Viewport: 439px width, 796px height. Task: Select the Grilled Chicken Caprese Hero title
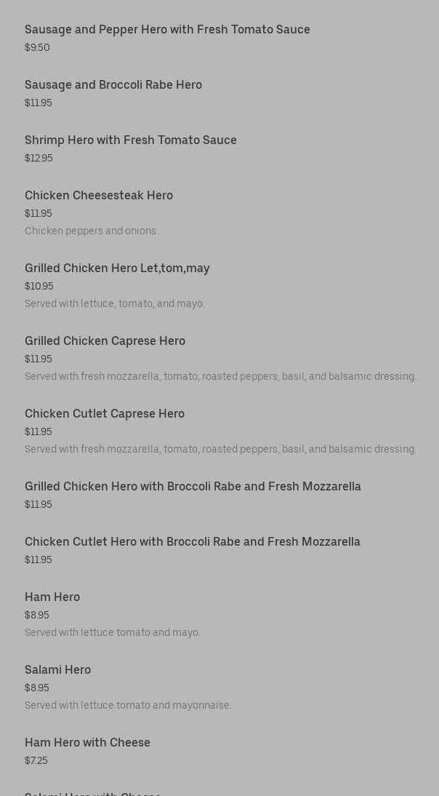point(105,341)
